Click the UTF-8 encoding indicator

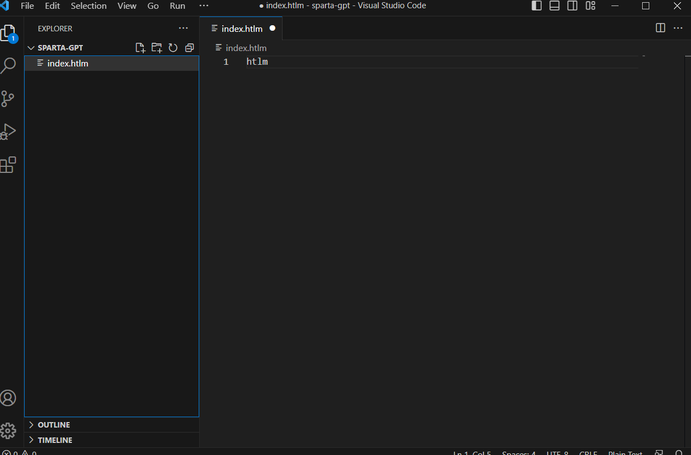[558, 453]
